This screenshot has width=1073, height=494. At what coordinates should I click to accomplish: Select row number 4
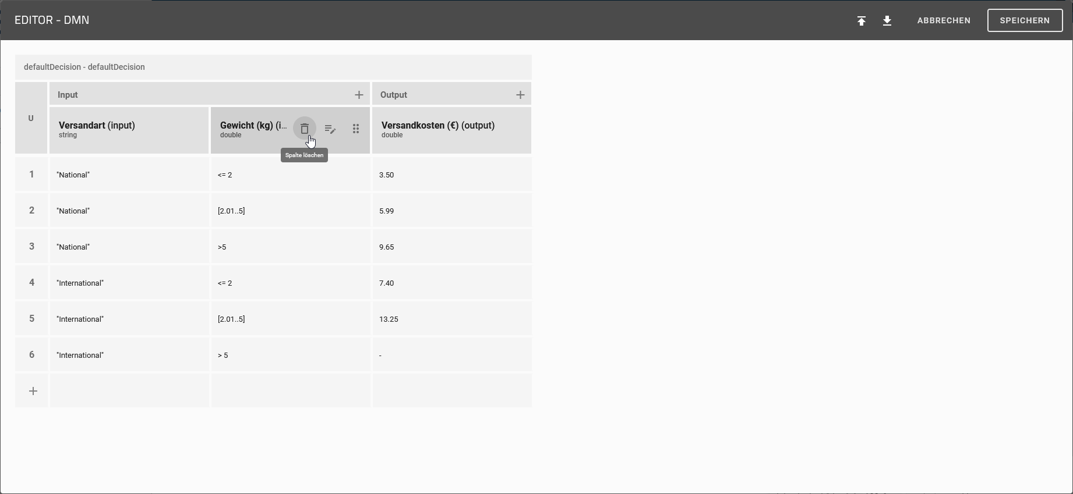(31, 283)
